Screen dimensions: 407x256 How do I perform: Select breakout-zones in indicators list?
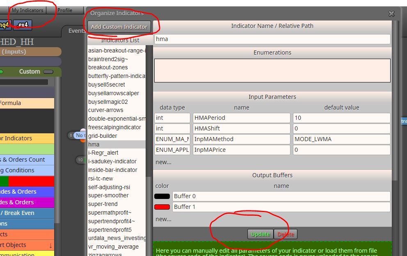tap(117, 68)
